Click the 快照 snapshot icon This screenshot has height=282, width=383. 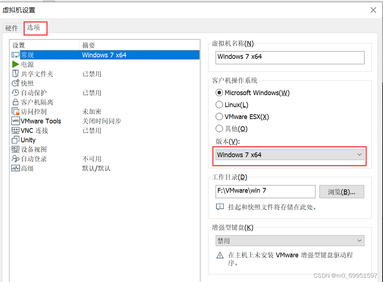[15, 83]
